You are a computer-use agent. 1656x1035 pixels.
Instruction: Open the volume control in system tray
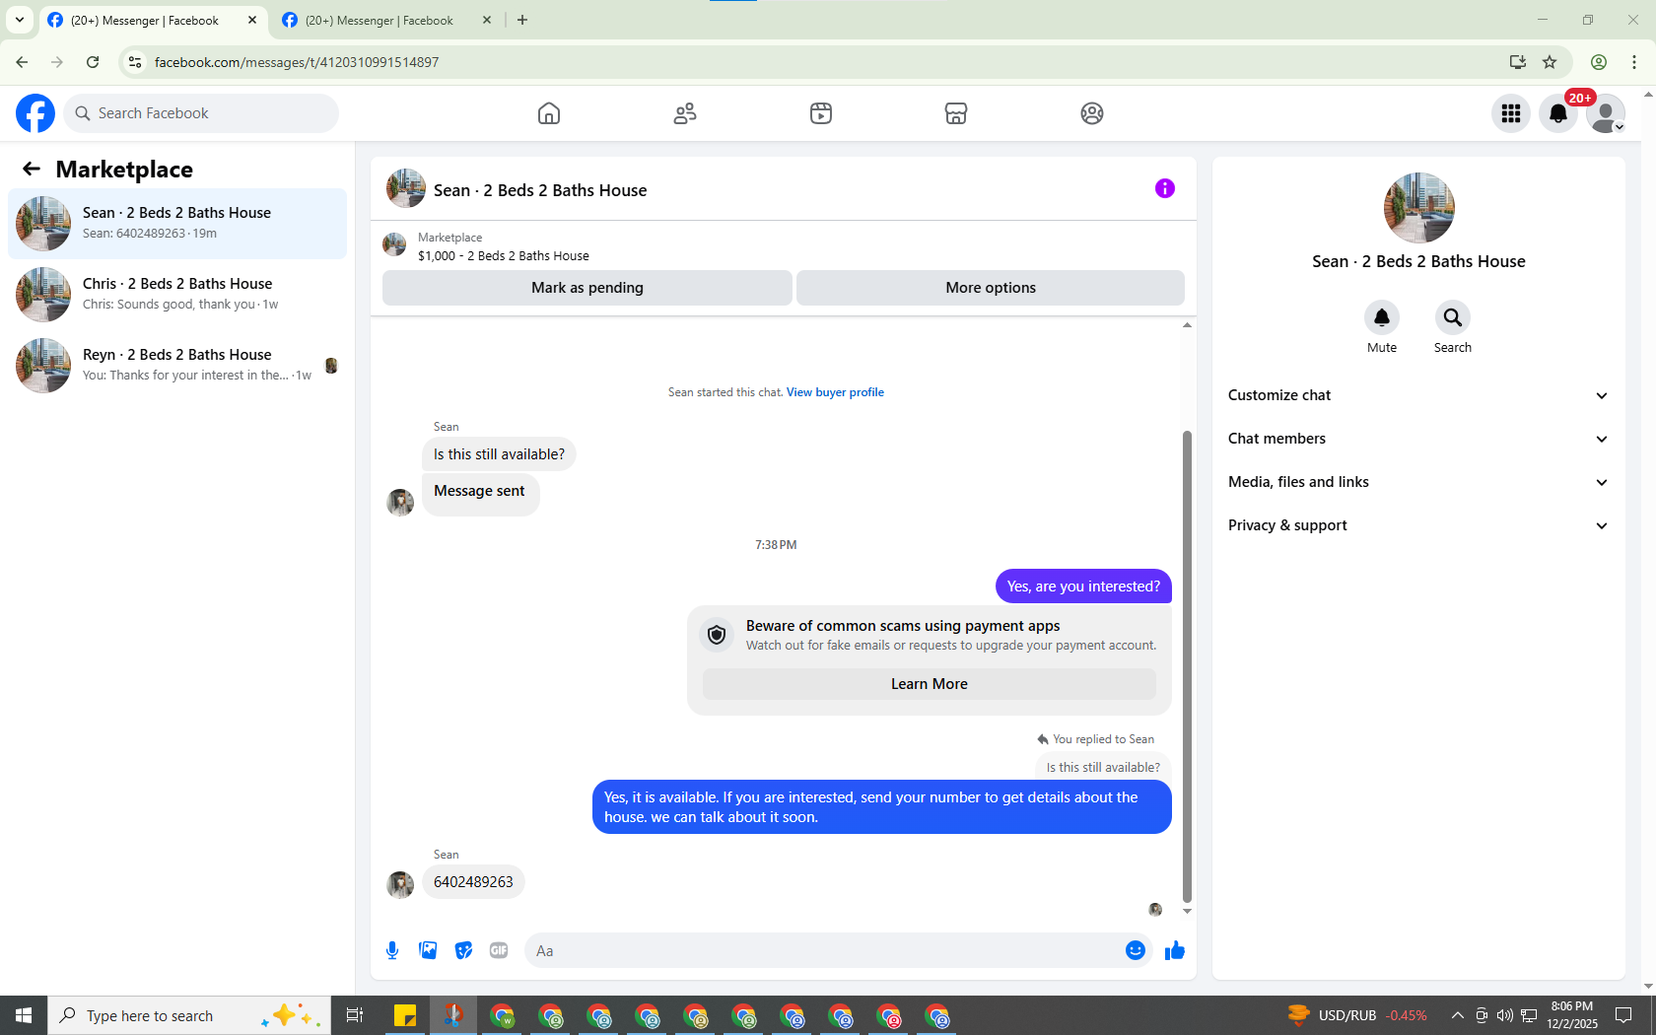coord(1504,1015)
